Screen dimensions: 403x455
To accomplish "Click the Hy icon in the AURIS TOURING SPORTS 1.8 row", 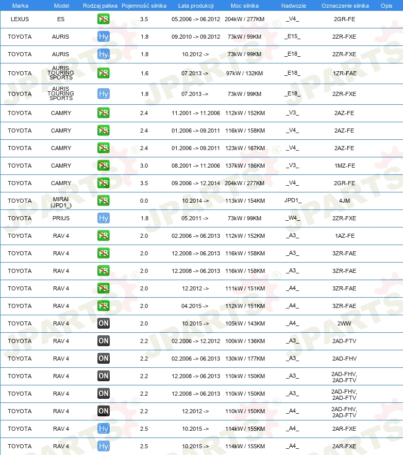I will pos(104,94).
